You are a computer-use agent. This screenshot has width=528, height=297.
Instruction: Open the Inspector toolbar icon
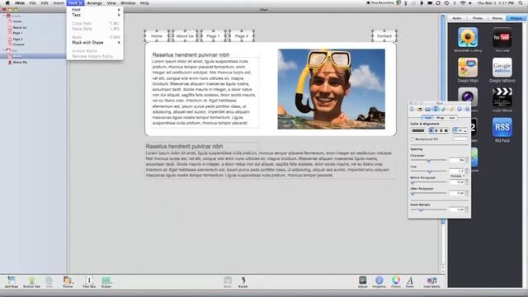tap(379, 281)
